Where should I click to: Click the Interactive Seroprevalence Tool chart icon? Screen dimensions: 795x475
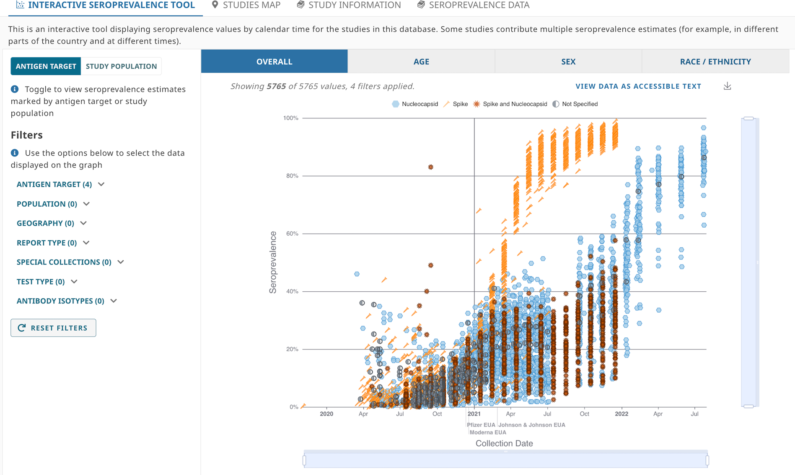[x=20, y=5]
